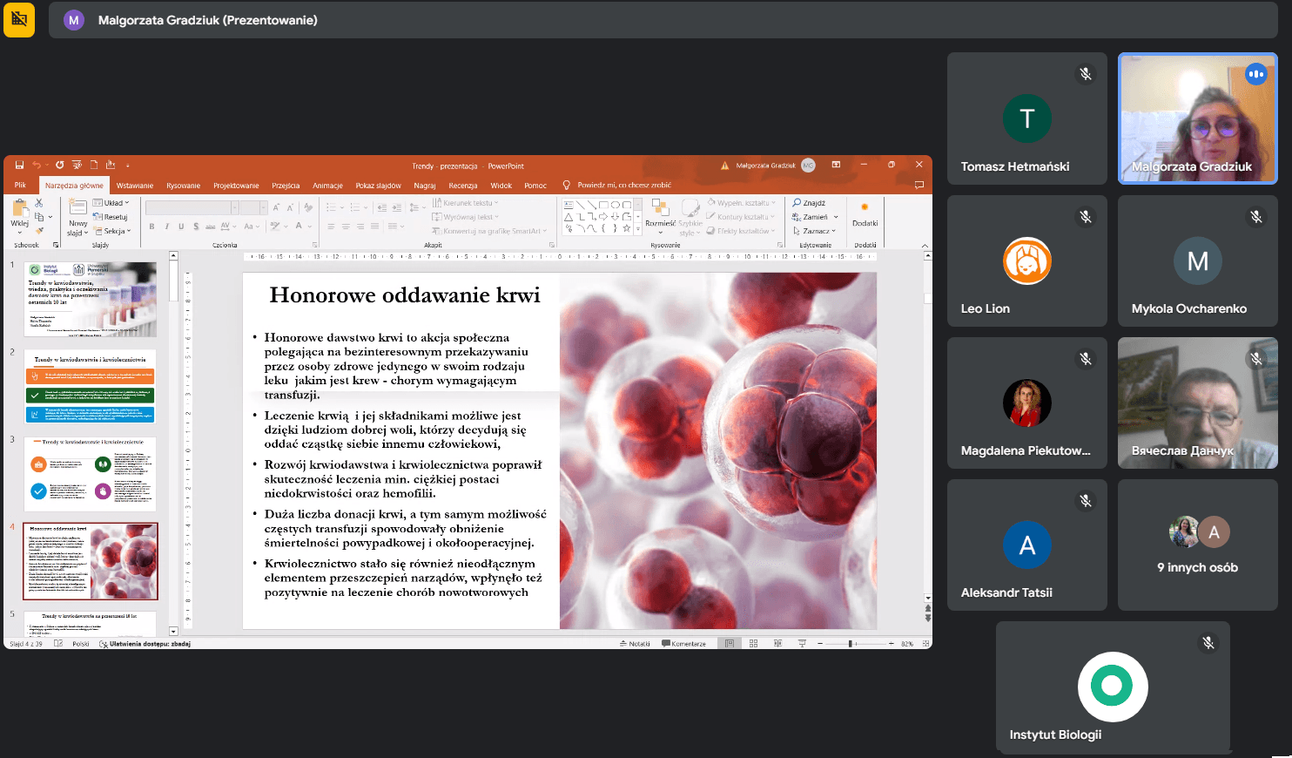This screenshot has width=1292, height=758.
Task: Click the Dodatki add-ins icon
Action: 865,206
